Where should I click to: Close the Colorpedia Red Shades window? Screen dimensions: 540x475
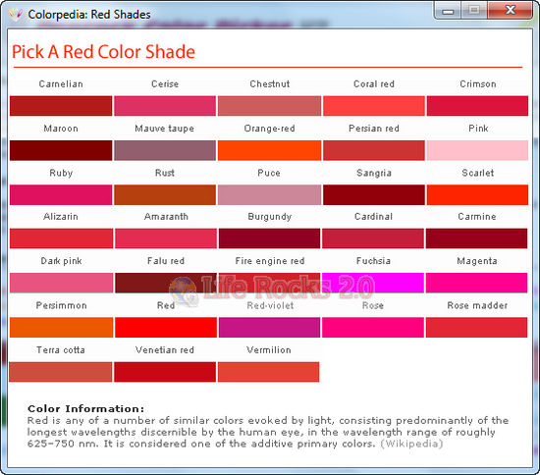(x=511, y=11)
